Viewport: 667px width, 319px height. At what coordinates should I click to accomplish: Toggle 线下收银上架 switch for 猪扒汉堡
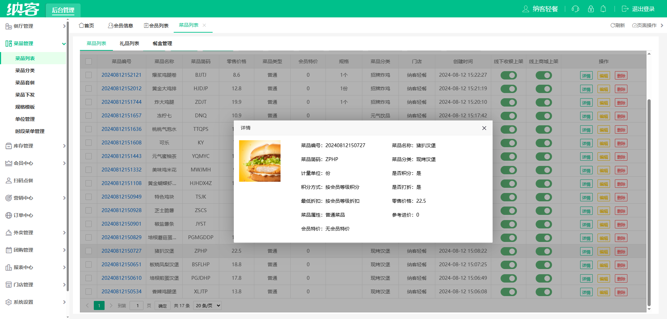[509, 251]
